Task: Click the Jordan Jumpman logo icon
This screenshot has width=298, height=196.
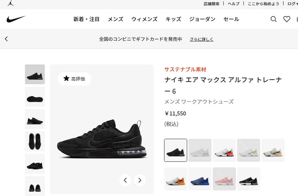Action: point(10,3)
